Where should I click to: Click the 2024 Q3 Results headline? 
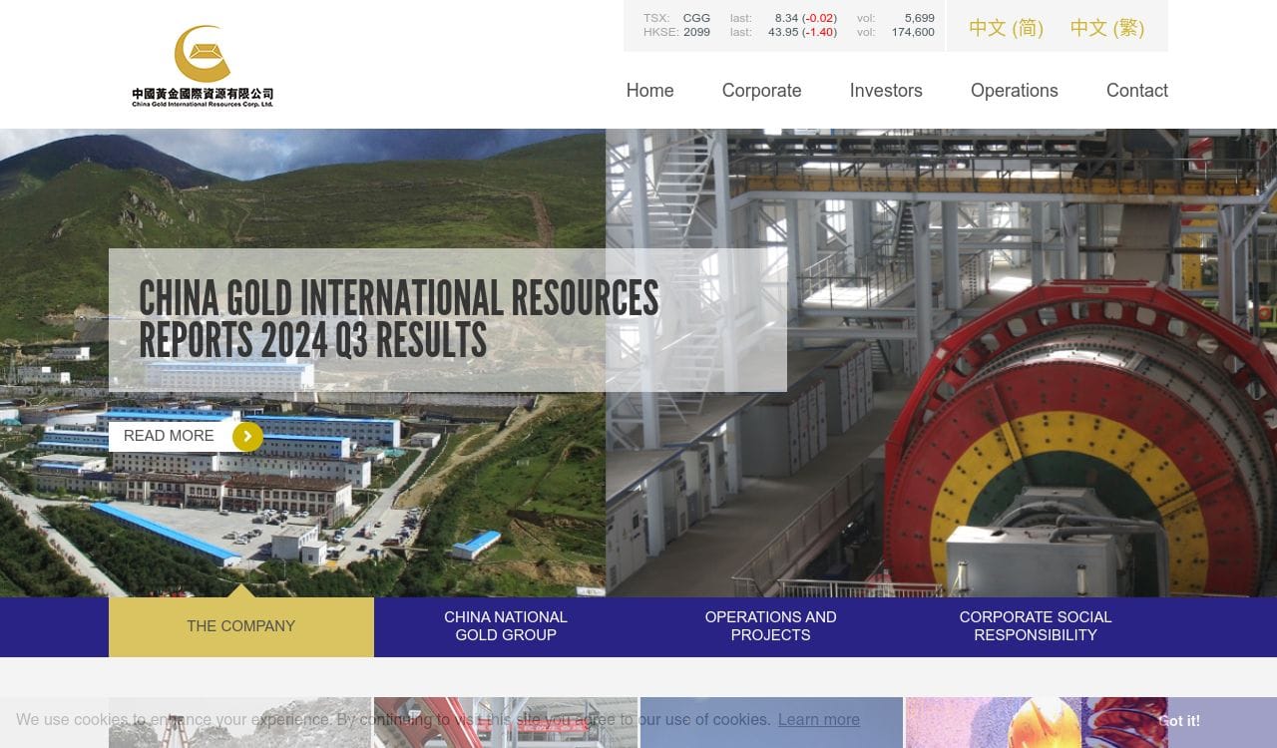[x=398, y=319]
